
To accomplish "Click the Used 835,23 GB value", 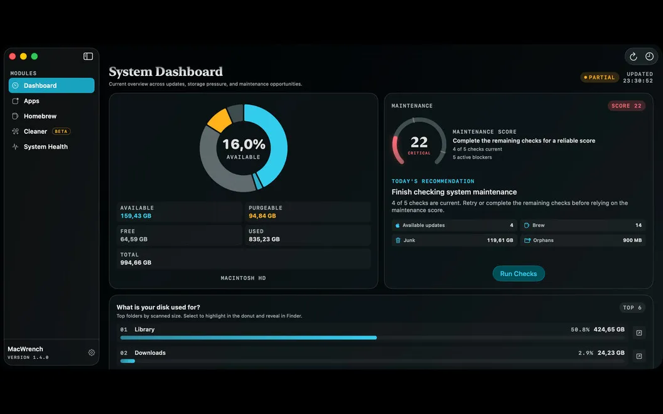I will pos(264,239).
